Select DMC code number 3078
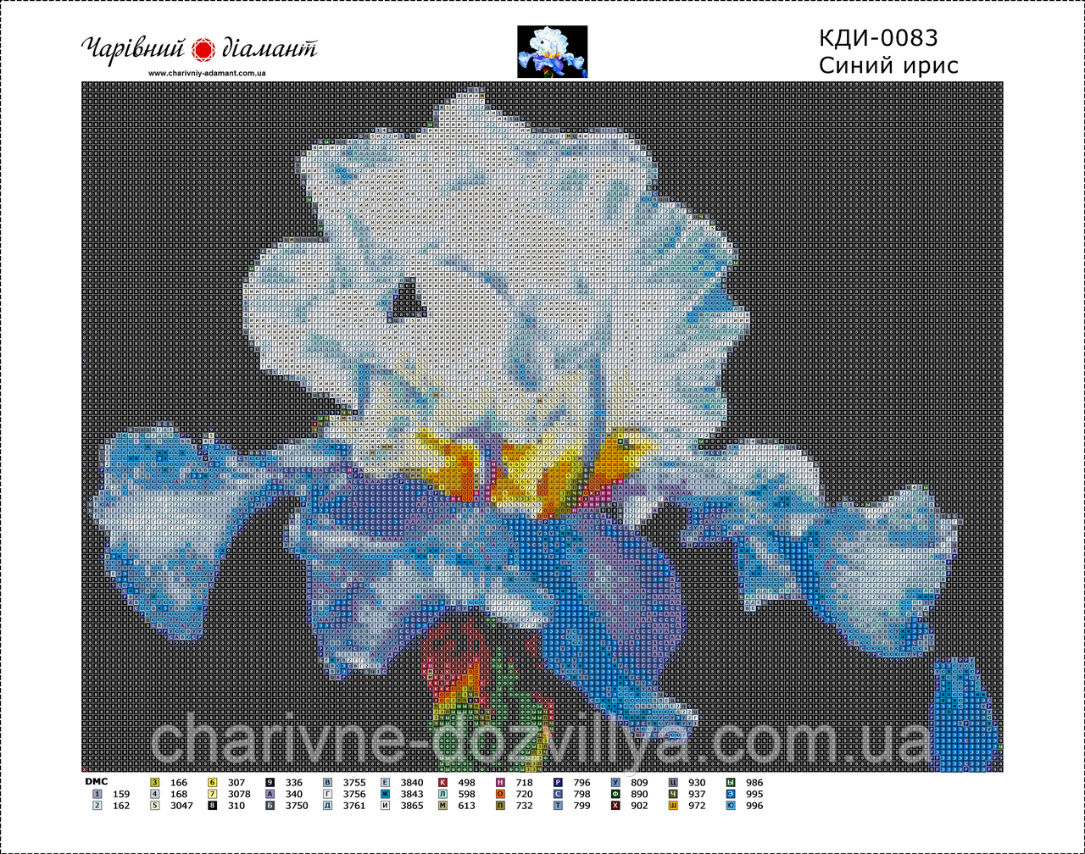This screenshot has height=854, width=1085. coord(239,795)
